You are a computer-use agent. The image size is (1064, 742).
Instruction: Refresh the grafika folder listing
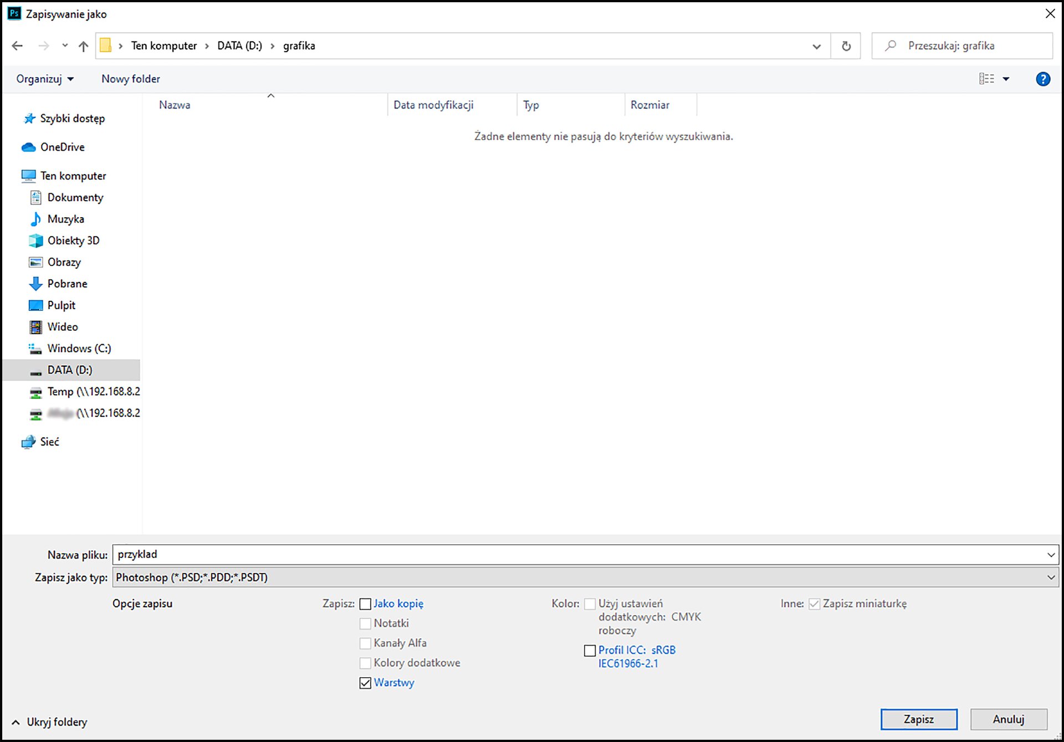coord(846,46)
